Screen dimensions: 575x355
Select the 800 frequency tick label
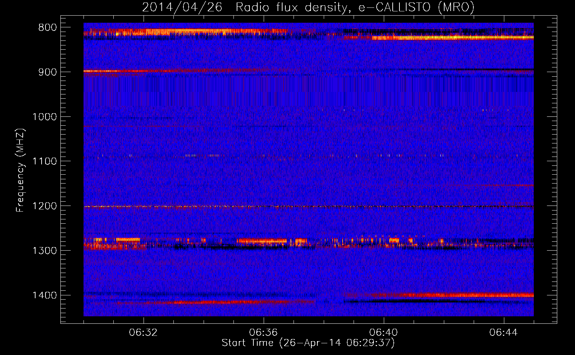point(48,28)
